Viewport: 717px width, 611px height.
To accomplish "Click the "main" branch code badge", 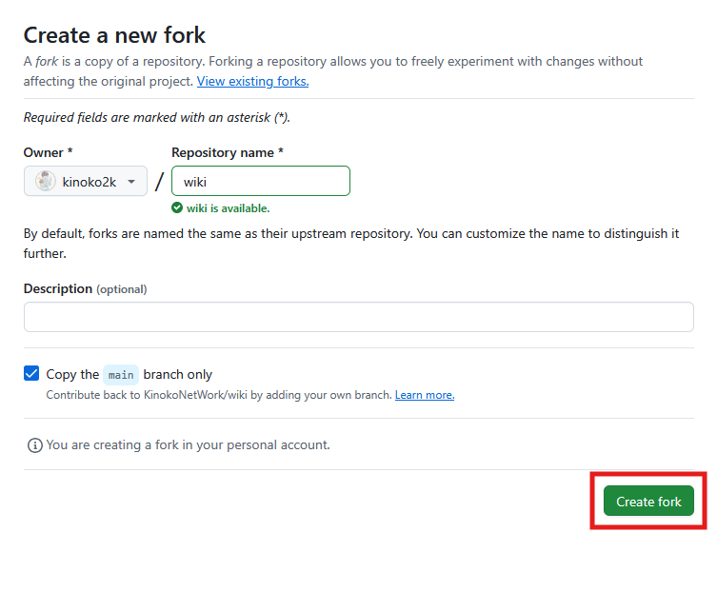I will 121,375.
